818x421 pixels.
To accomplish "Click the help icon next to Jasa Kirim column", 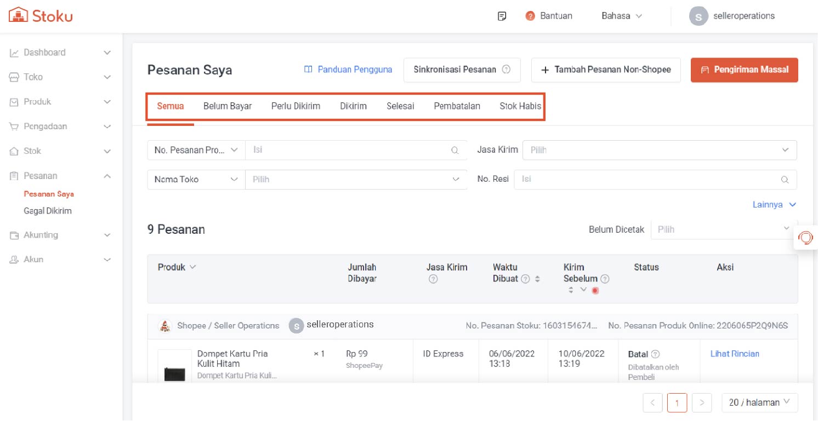I will point(433,279).
